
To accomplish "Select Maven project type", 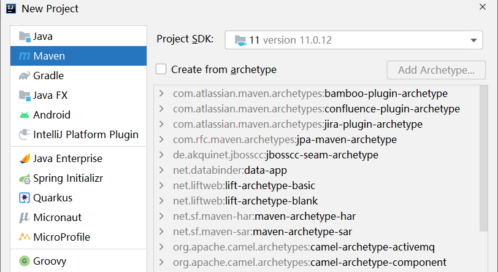I will point(79,56).
